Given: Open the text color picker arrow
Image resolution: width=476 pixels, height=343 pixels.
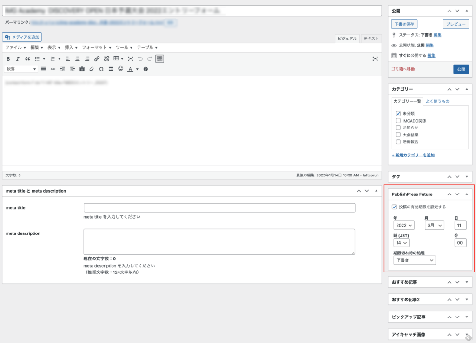Looking at the screenshot, I should click(x=137, y=69).
